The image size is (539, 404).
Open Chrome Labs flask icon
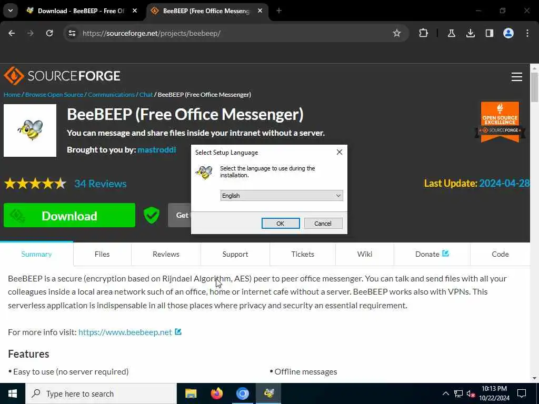pyautogui.click(x=451, y=33)
